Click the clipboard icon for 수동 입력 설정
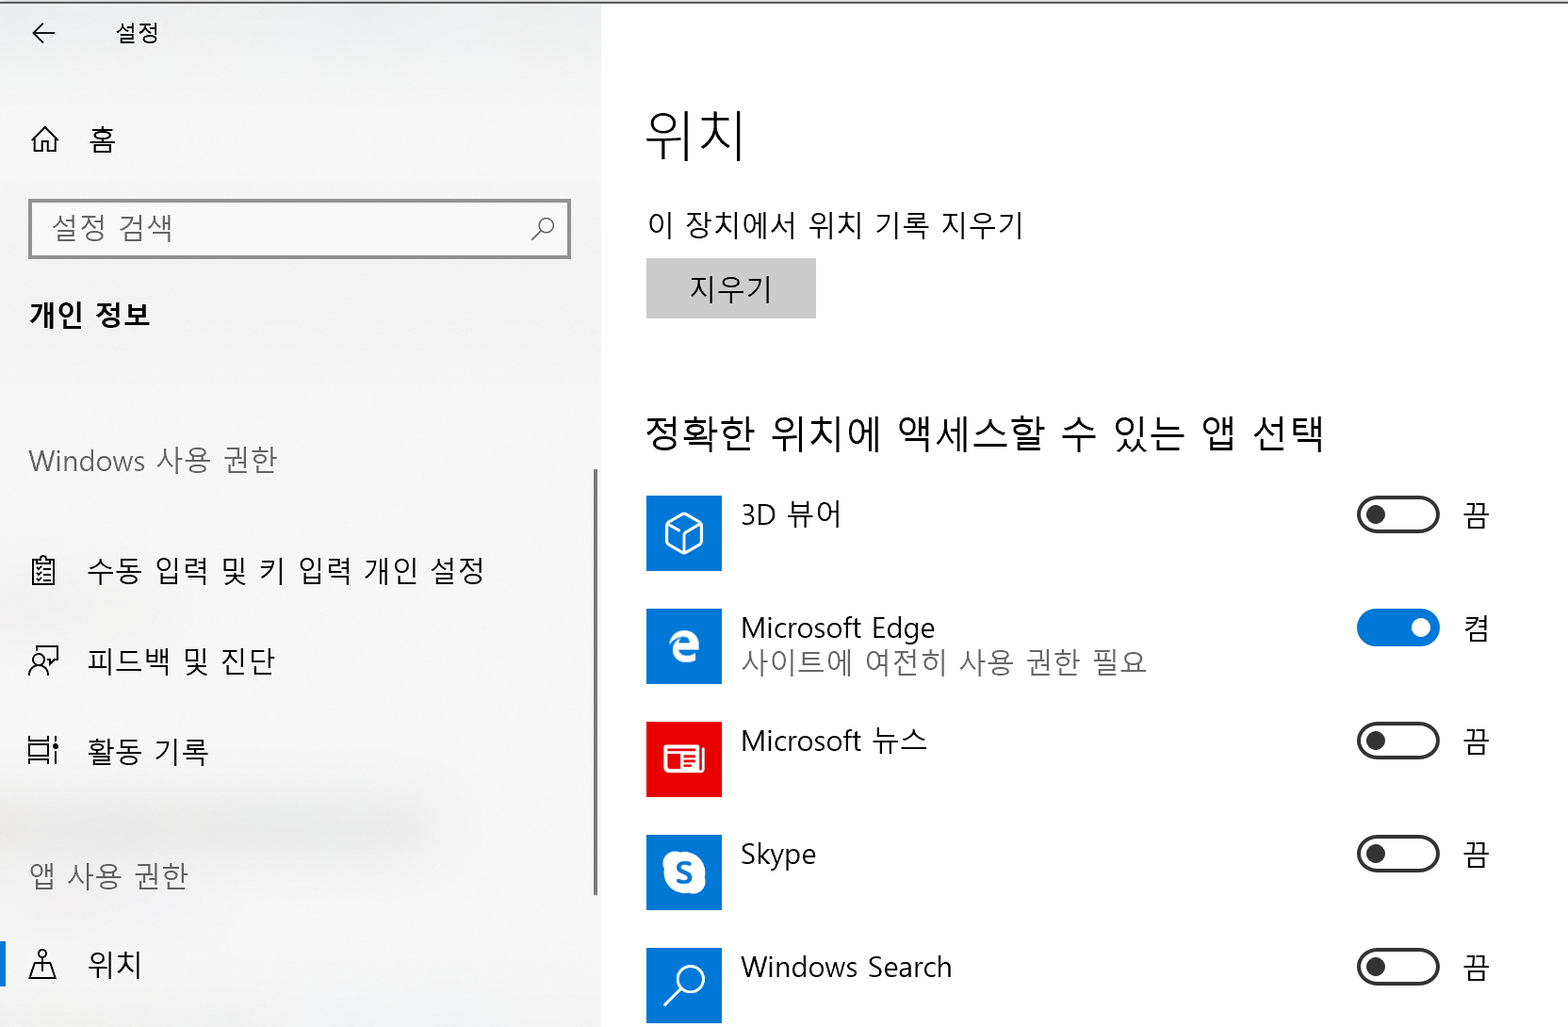The width and height of the screenshot is (1568, 1027). pyautogui.click(x=43, y=570)
